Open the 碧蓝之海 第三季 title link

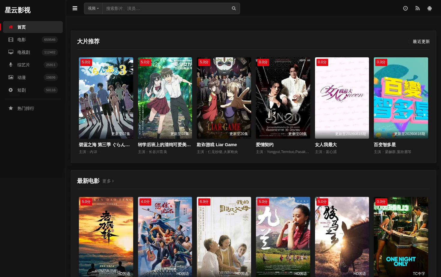click(104, 145)
